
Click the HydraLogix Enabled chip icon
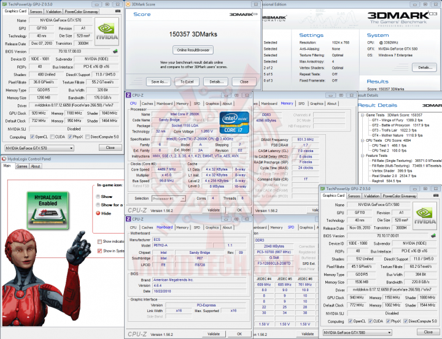point(48,210)
